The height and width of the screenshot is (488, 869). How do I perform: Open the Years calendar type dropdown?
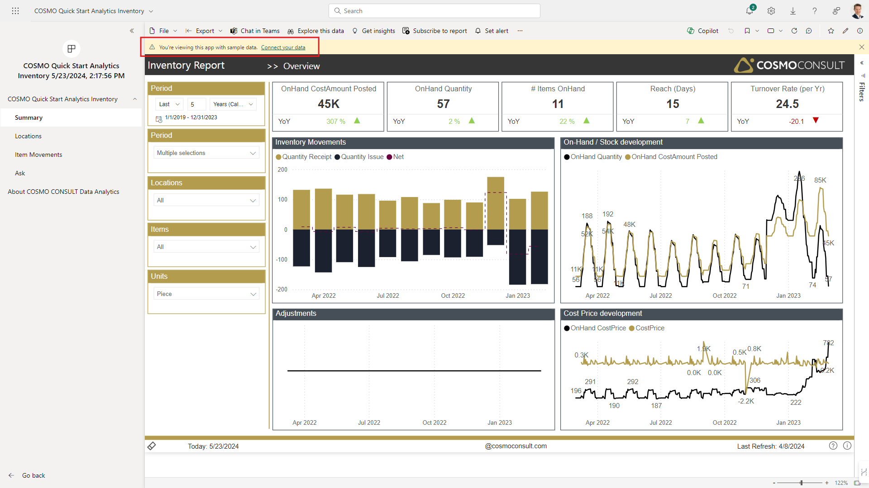(233, 104)
